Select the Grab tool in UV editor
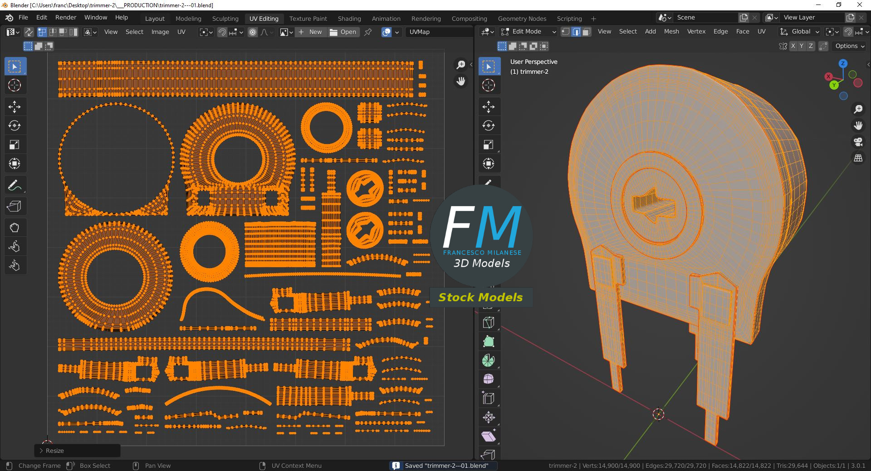871x471 pixels. coord(15,227)
